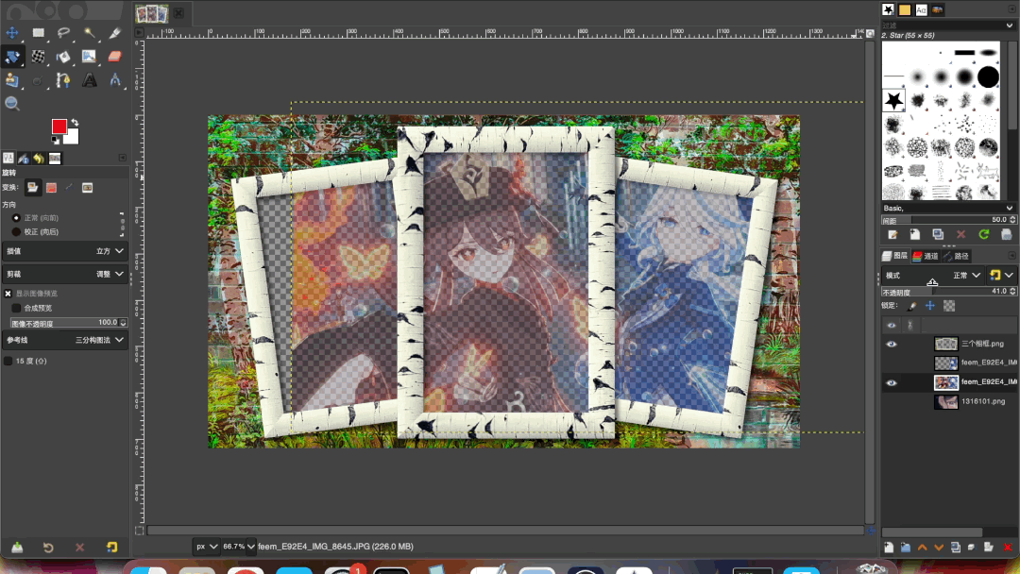Swap foreground and background colors
1020x574 pixels.
[76, 122]
